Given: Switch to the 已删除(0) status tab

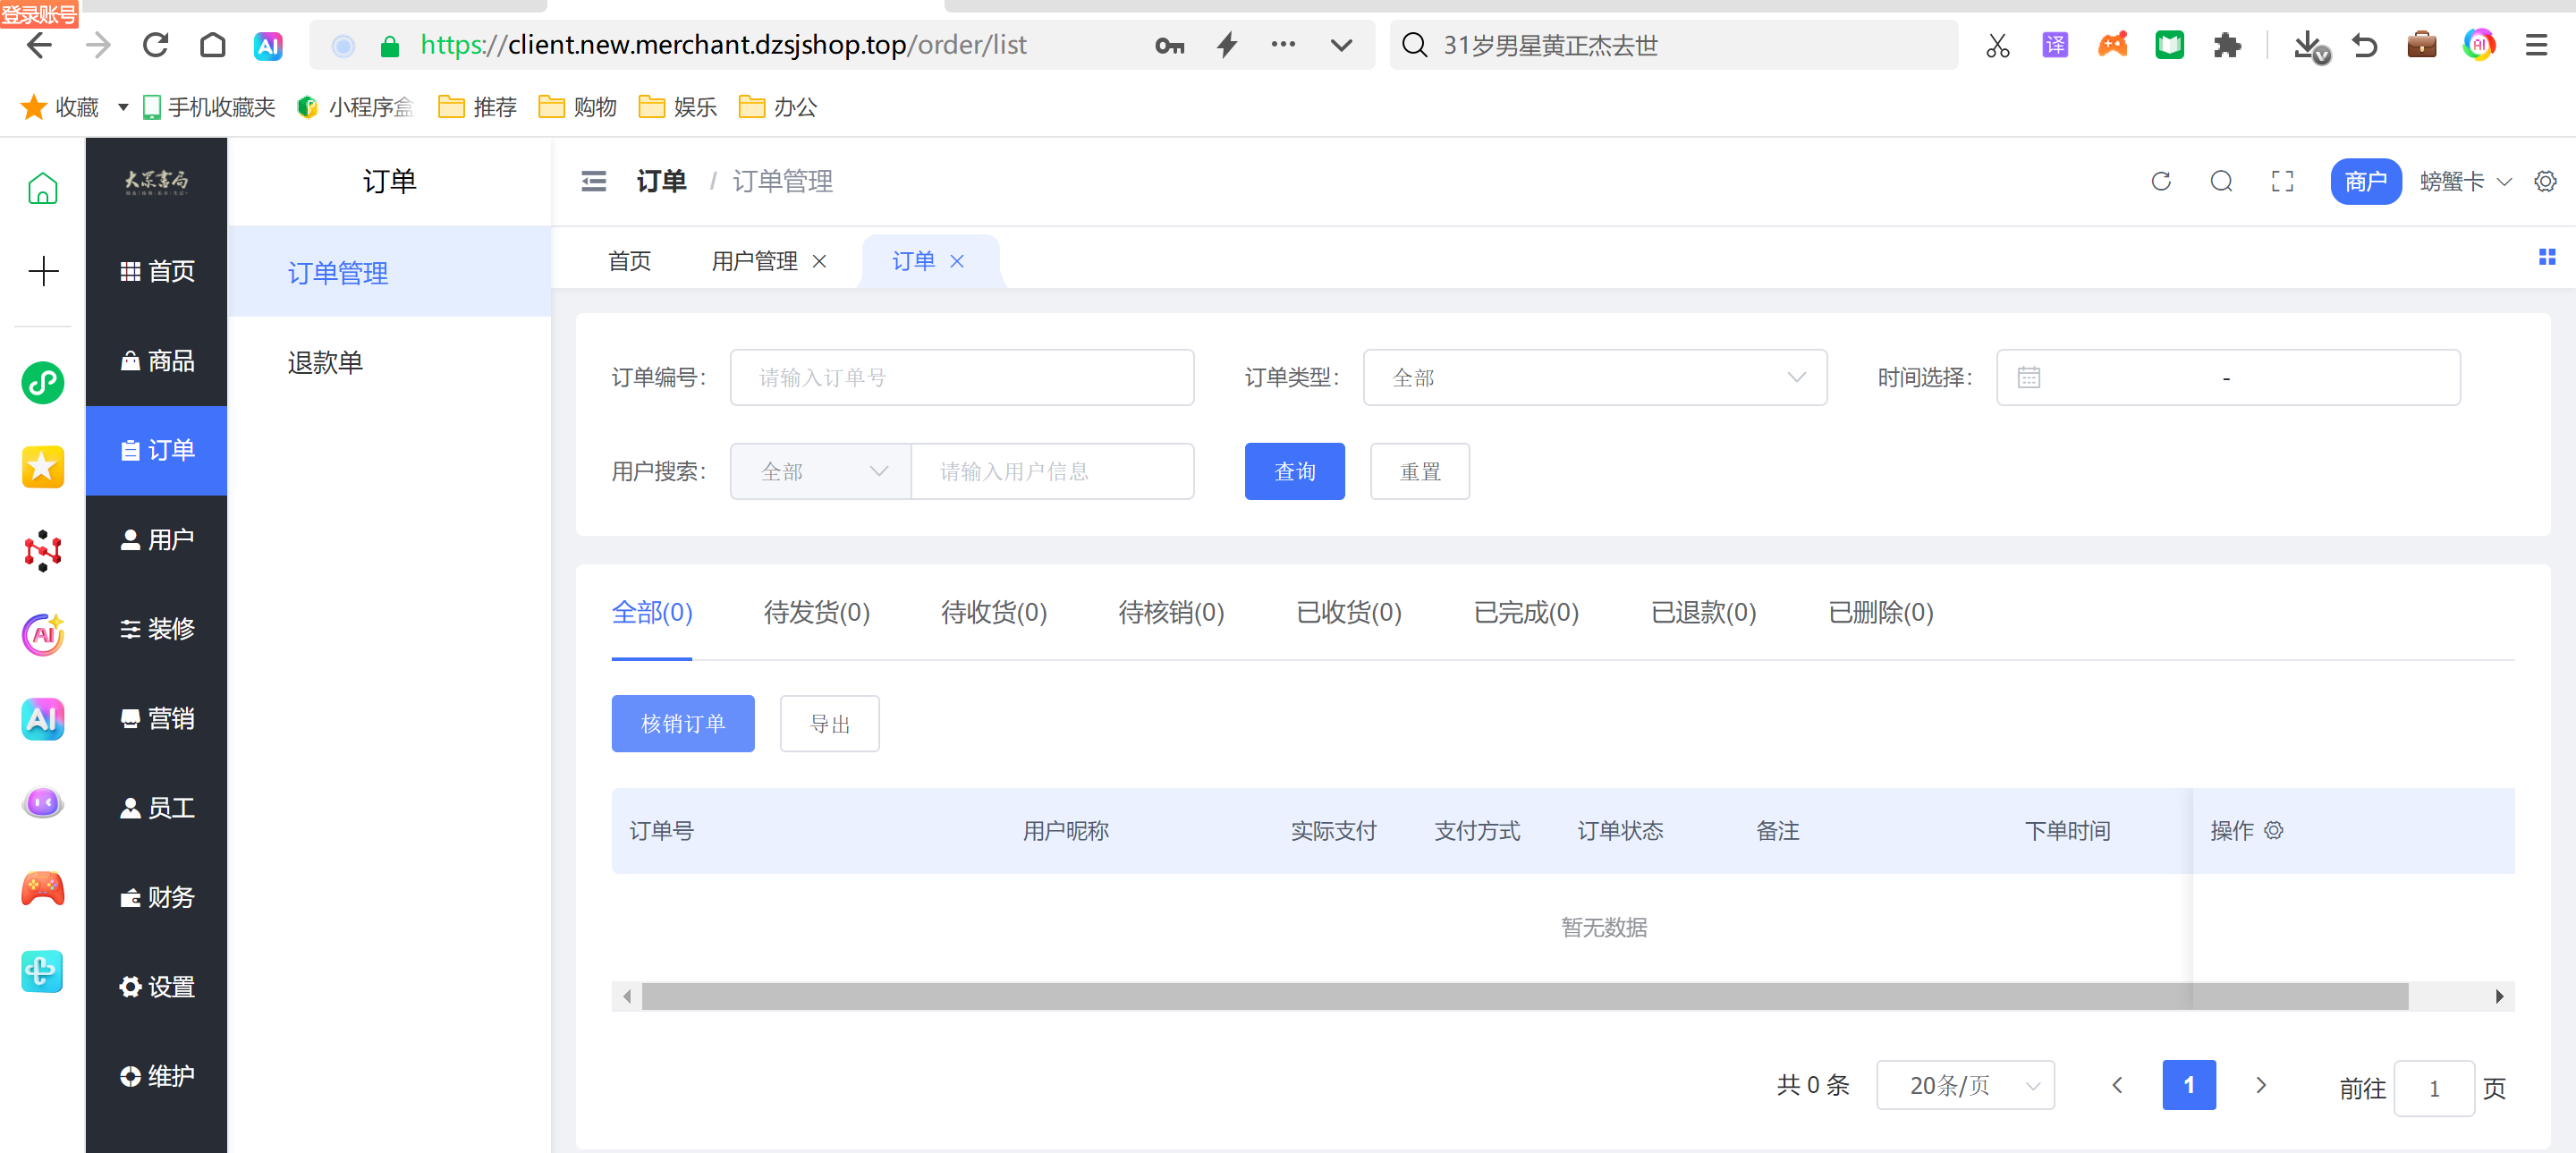Looking at the screenshot, I should [1881, 612].
